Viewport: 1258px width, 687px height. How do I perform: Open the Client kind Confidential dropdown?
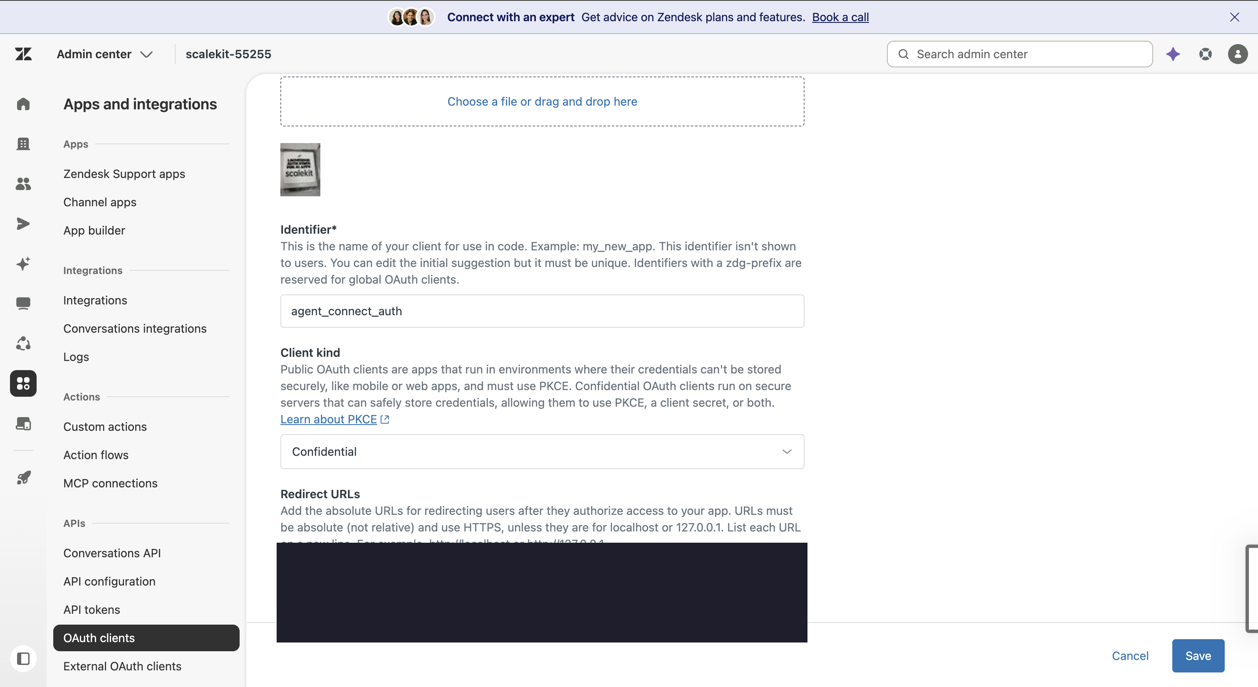[542, 452]
